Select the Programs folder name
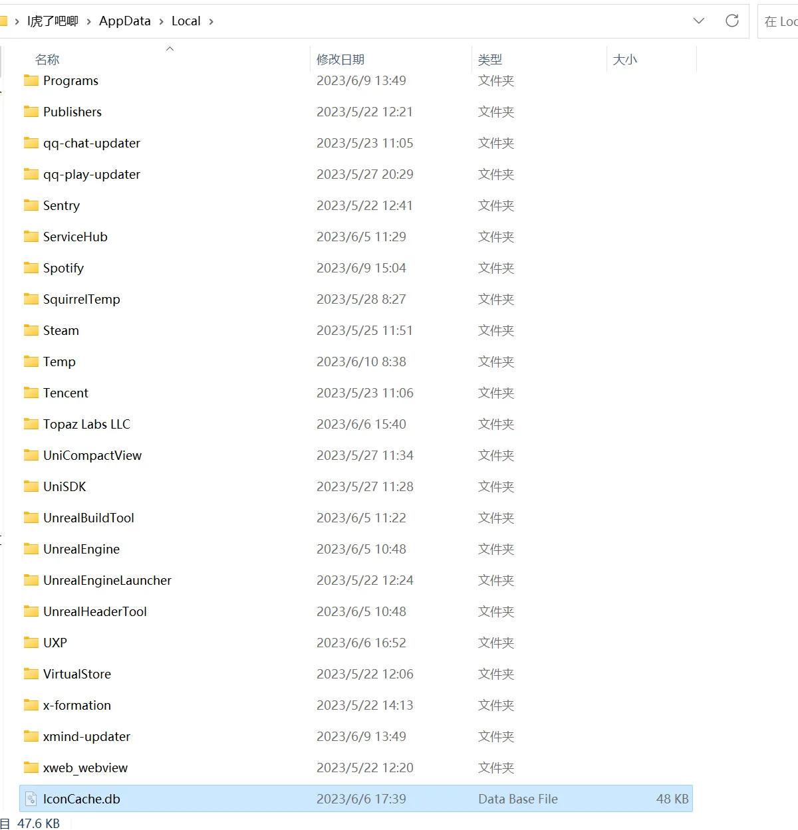The width and height of the screenshot is (798, 830). [x=71, y=80]
